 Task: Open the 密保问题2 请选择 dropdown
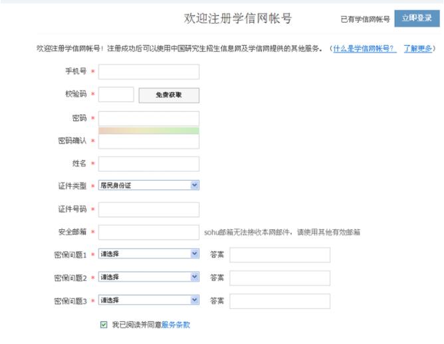[x=149, y=277]
